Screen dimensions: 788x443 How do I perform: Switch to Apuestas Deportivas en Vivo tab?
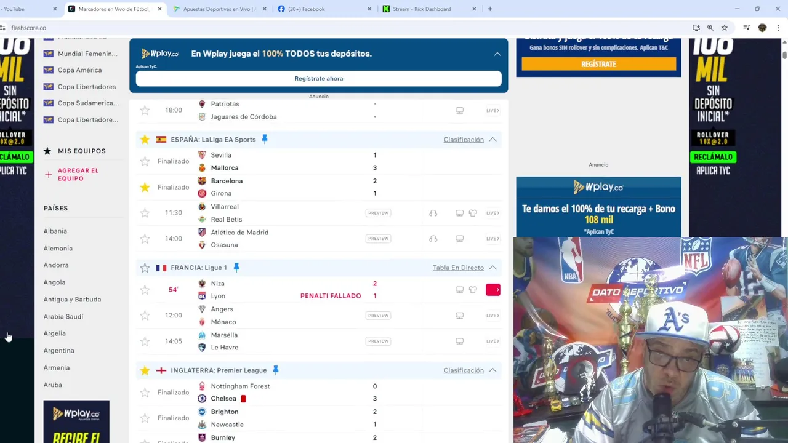tap(220, 9)
